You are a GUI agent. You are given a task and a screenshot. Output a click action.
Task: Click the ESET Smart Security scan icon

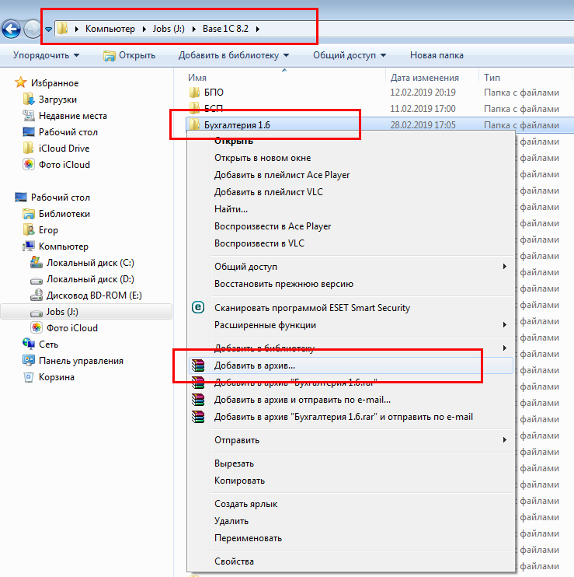(197, 308)
